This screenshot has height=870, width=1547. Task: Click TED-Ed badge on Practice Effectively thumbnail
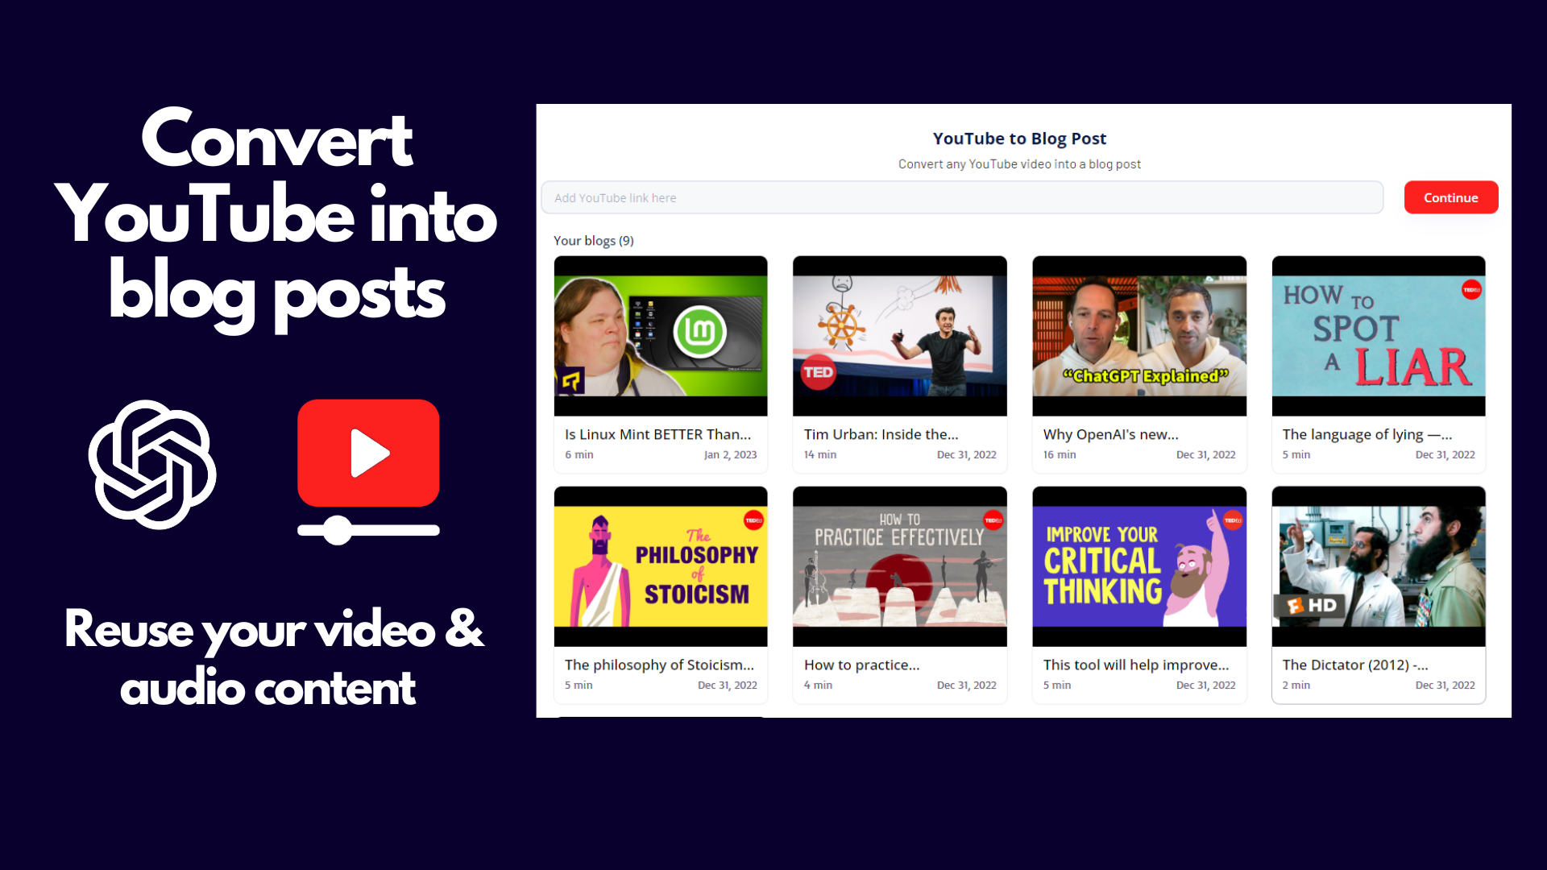(x=993, y=520)
